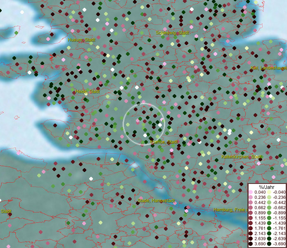The width and height of the screenshot is (287, 248).
Task: Click the legend swatch for 0.442
Action: pos(251,203)
